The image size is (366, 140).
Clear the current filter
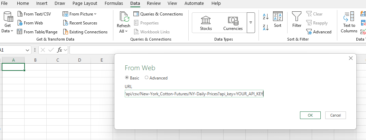coord(314,14)
